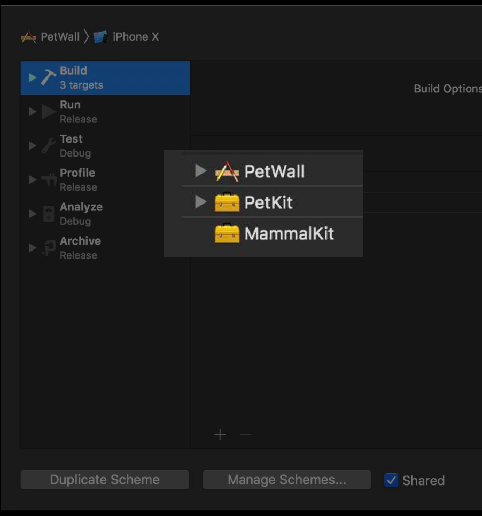Image resolution: width=482 pixels, height=516 pixels.
Task: Expand the Run action disclosure triangle
Action: [32, 112]
